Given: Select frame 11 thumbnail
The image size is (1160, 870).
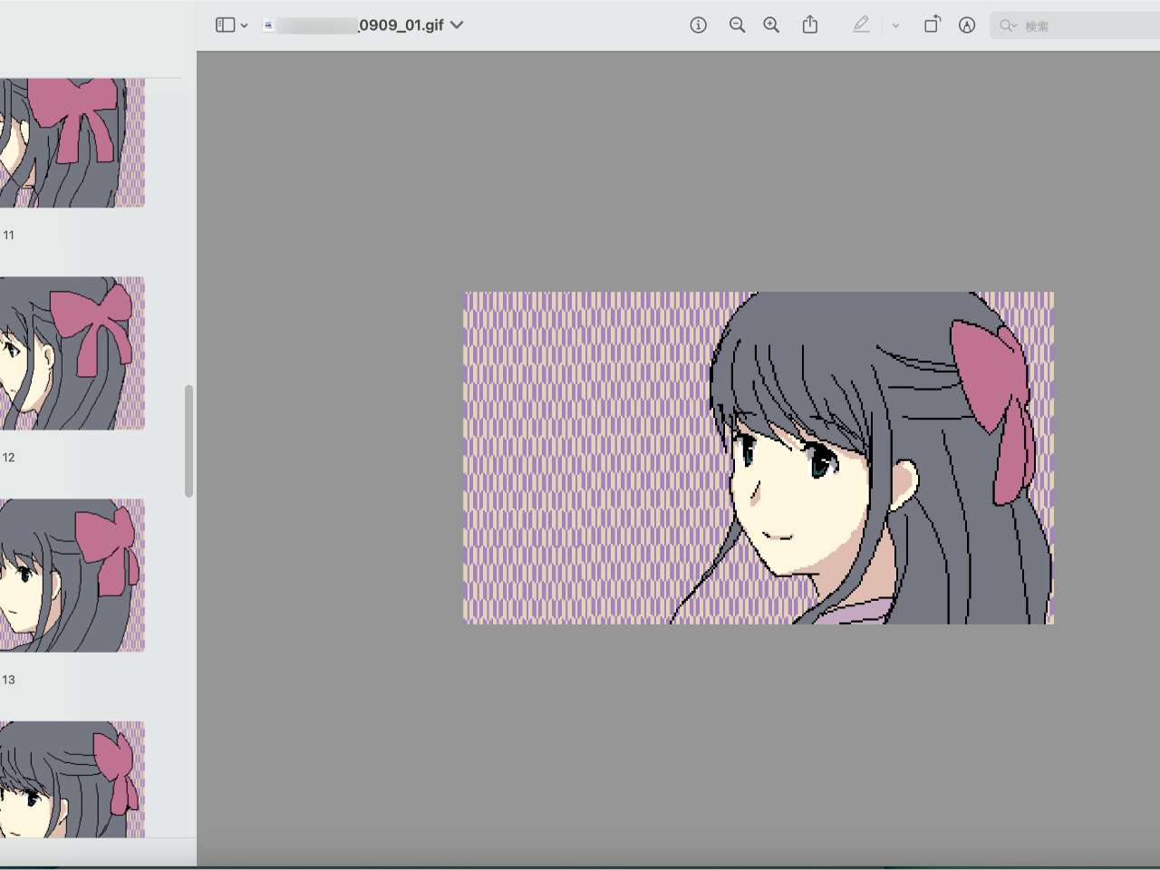Looking at the screenshot, I should [72, 142].
